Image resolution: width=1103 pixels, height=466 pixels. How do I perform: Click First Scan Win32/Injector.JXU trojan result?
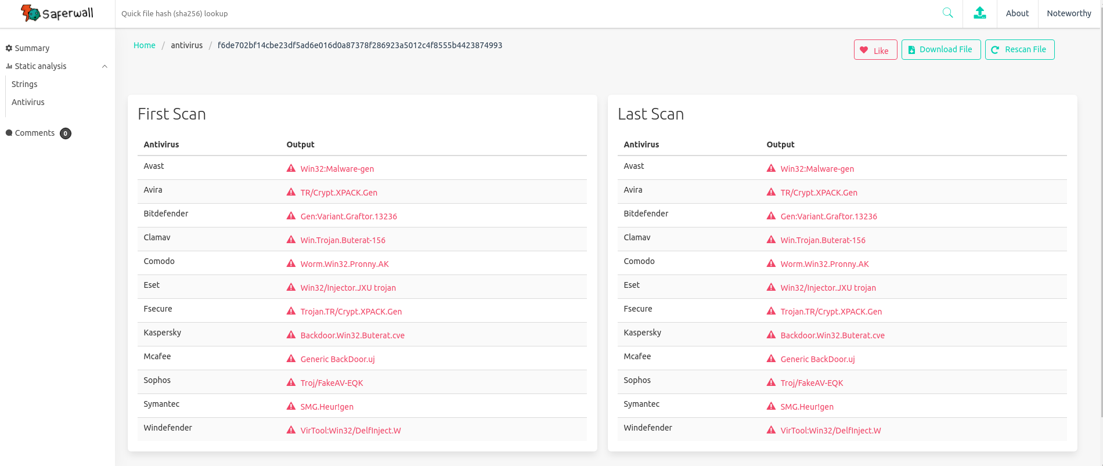[x=348, y=288]
